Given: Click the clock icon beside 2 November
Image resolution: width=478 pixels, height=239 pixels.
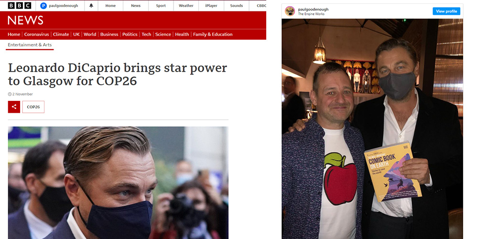Looking at the screenshot, I should (x=10, y=94).
